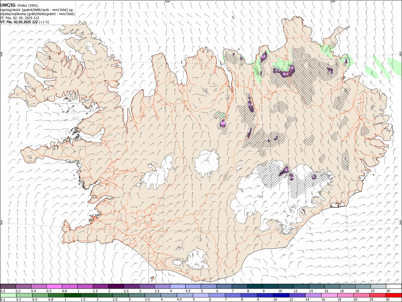
Task: Click the lower legend swatch starting at 0.3
Action: pos(24,295)
